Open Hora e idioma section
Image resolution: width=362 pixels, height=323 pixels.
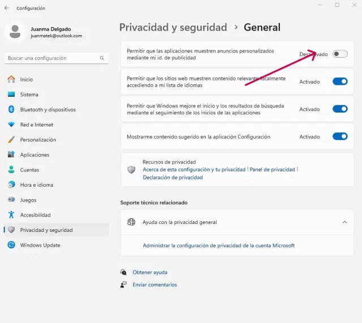click(36, 185)
